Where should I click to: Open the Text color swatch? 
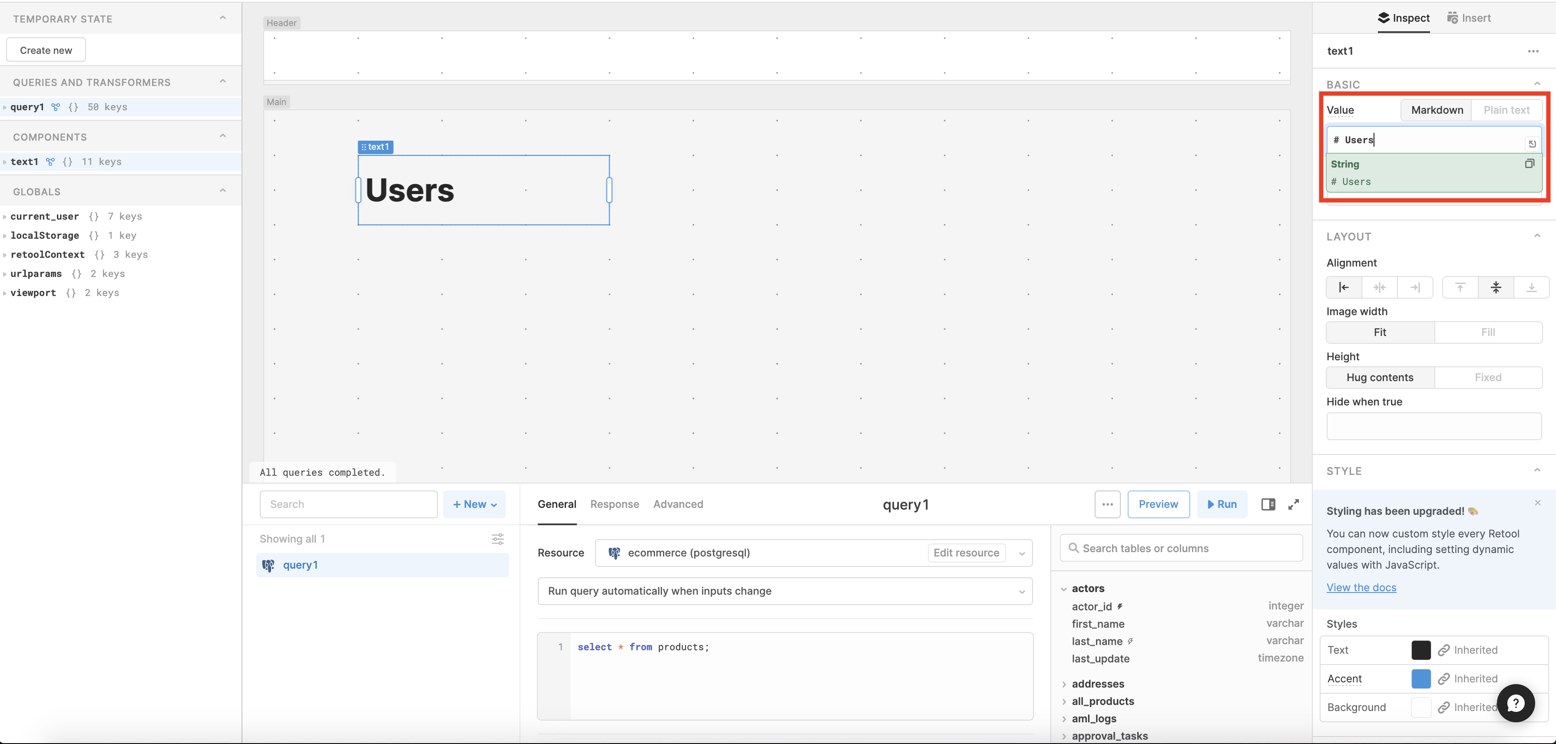1421,650
